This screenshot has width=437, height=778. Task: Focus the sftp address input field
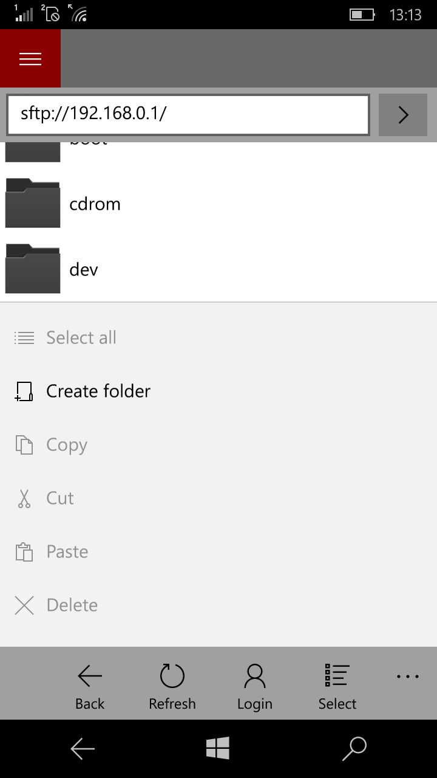point(188,114)
